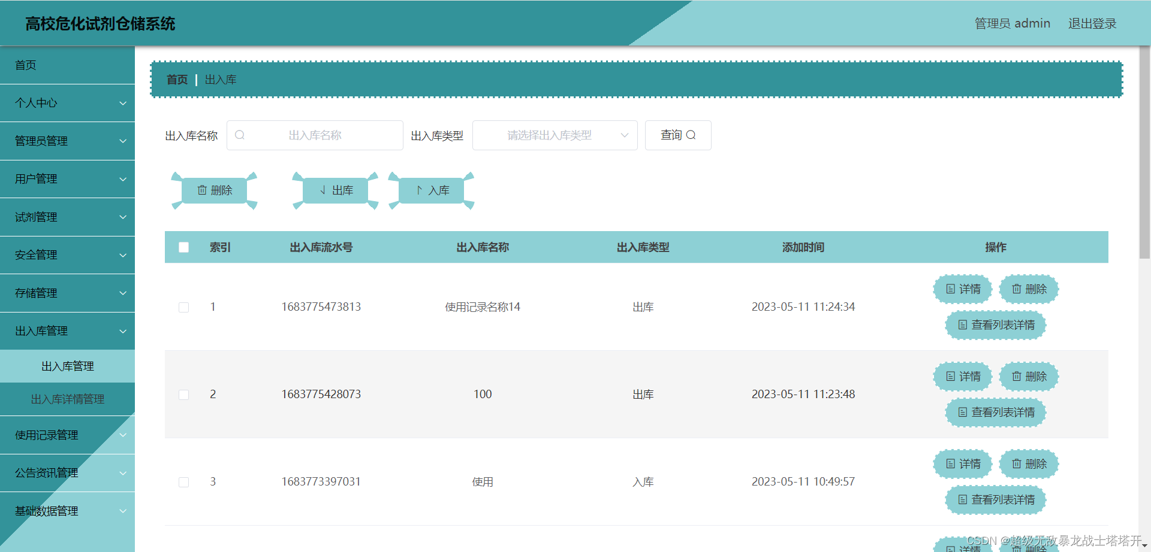
Task: Select 出入库管理 submenu item
Action: [67, 366]
